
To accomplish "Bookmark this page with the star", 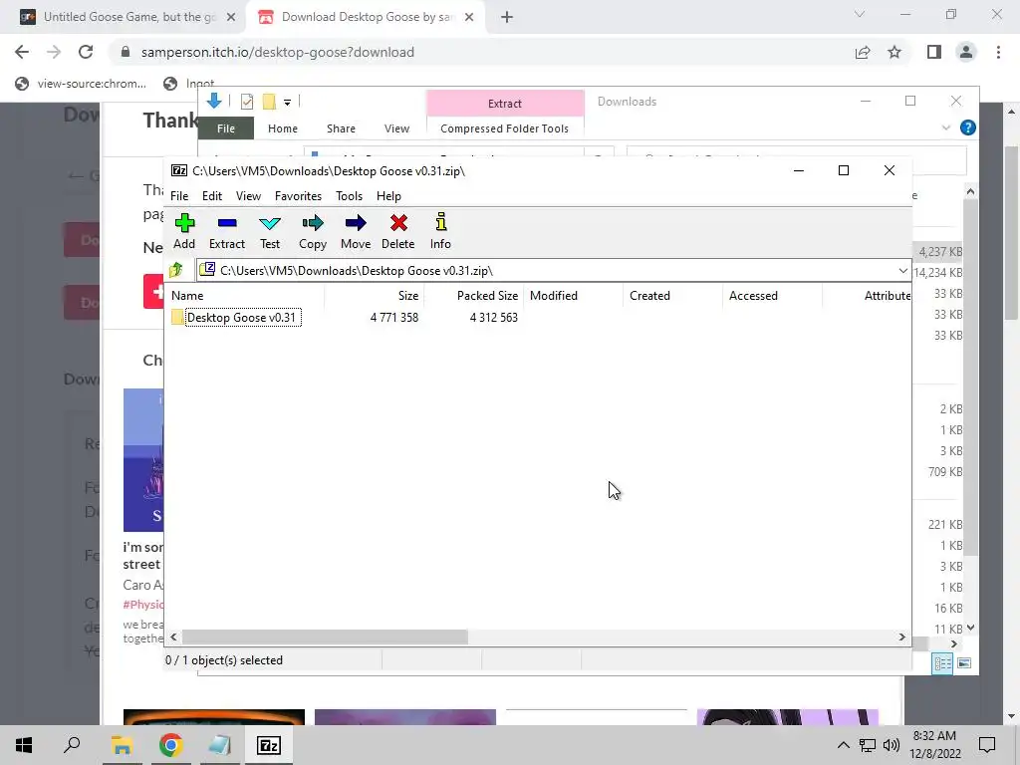I will [894, 52].
